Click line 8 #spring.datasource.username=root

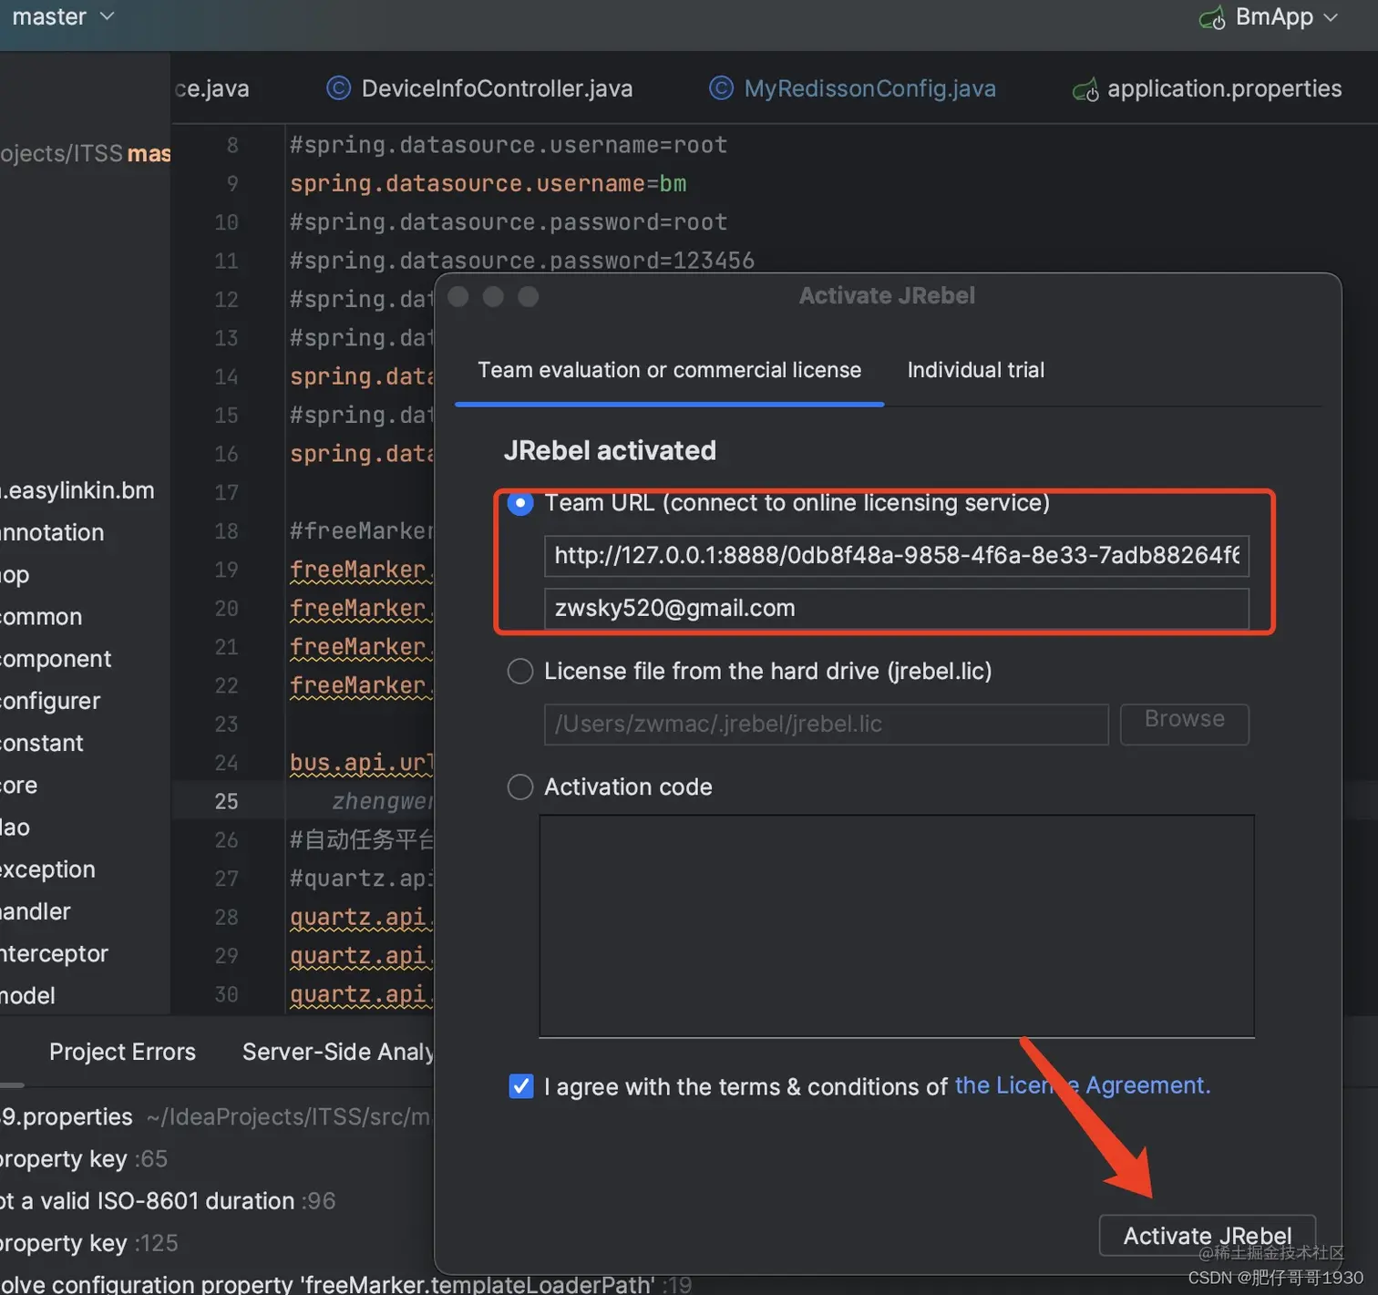point(508,145)
